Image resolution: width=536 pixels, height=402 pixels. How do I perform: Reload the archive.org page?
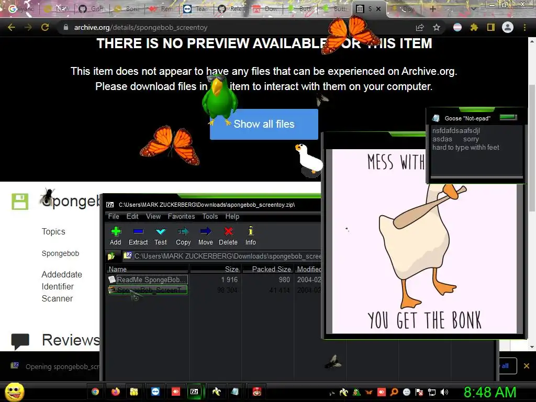45,27
